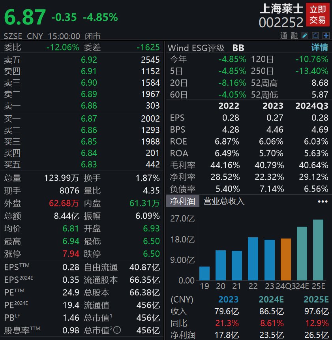The height and width of the screenshot is (340, 332).
Task: Click the stock code 002252
Action: (281, 23)
